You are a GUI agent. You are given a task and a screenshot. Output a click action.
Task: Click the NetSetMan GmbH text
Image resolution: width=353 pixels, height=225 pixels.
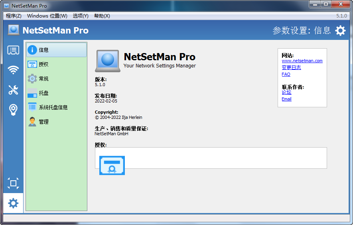111,134
